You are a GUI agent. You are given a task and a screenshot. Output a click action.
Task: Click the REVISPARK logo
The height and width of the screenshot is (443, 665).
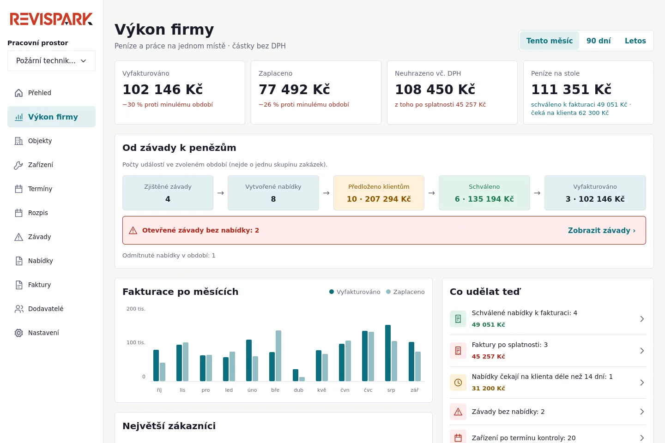tap(51, 19)
